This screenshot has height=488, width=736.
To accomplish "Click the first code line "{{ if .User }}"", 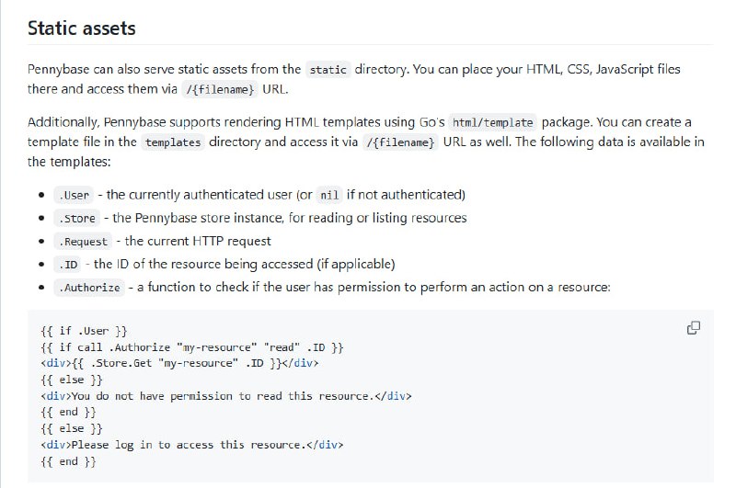I will (x=85, y=330).
